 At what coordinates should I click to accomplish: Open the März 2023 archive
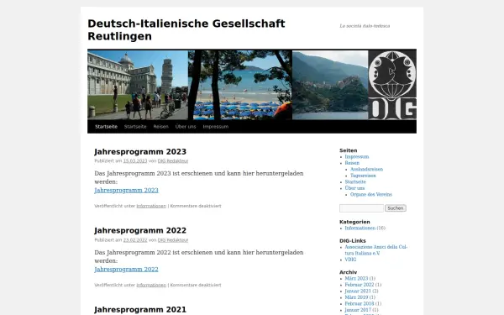click(x=356, y=279)
